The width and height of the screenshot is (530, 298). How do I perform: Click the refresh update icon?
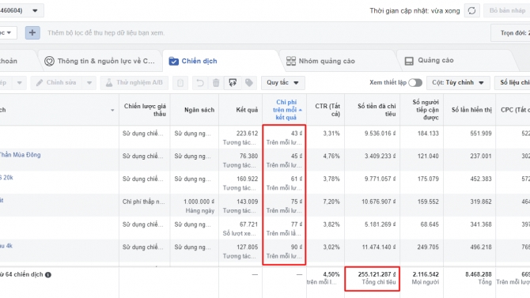[471, 11]
